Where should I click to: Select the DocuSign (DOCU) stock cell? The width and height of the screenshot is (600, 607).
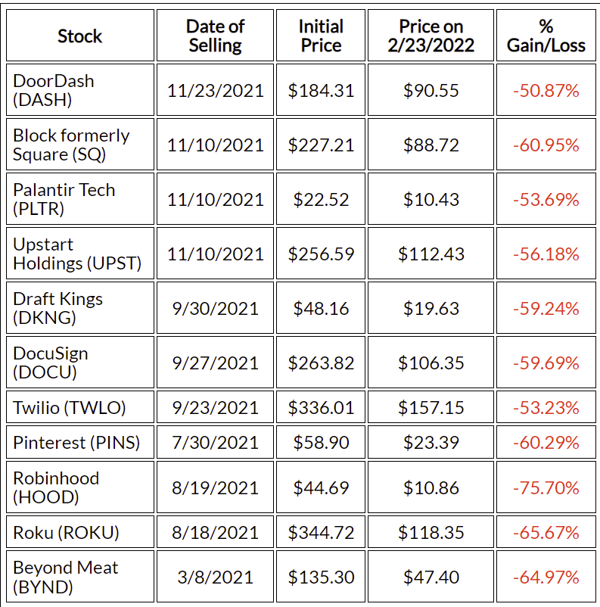point(79,363)
